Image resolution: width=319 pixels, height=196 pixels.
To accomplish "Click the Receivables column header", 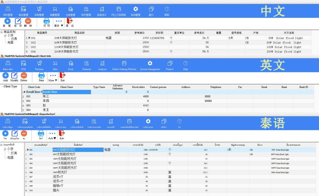I will [x=138, y=87].
